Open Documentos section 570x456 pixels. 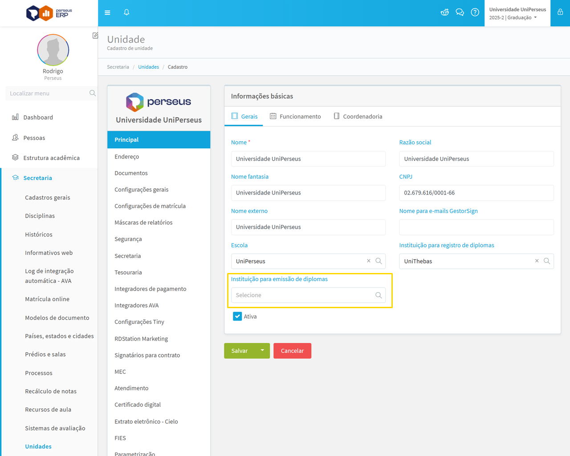[x=159, y=173]
